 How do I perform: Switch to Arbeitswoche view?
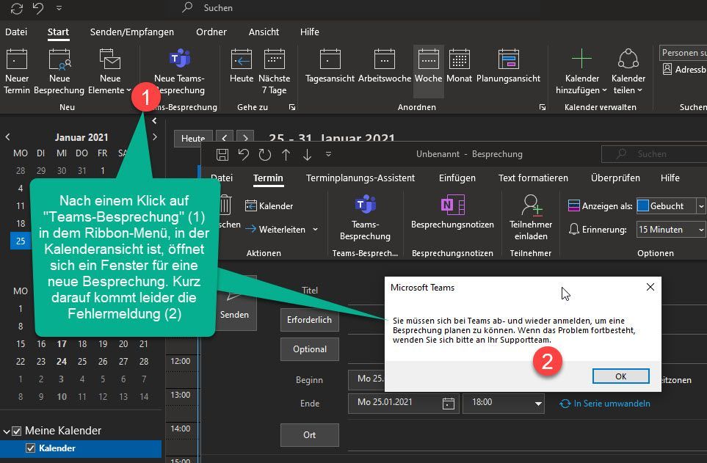pos(385,66)
